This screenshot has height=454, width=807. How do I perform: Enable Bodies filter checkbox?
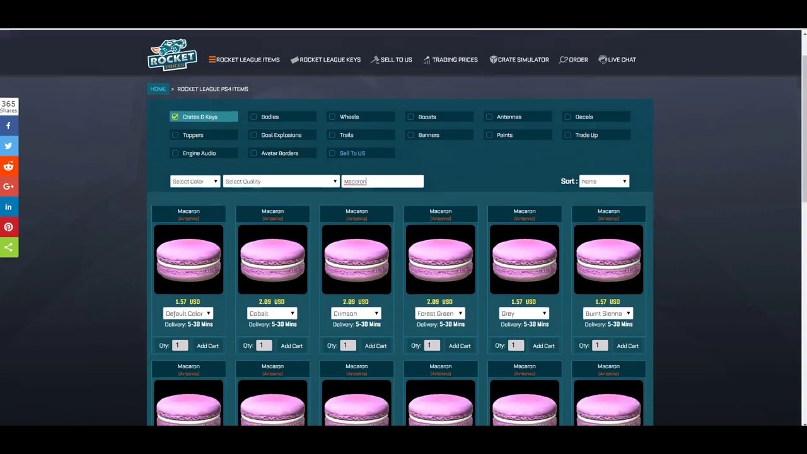tap(253, 117)
